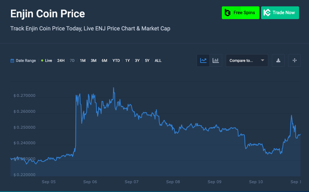
Task: Click the Free Spins button
Action: [244, 13]
